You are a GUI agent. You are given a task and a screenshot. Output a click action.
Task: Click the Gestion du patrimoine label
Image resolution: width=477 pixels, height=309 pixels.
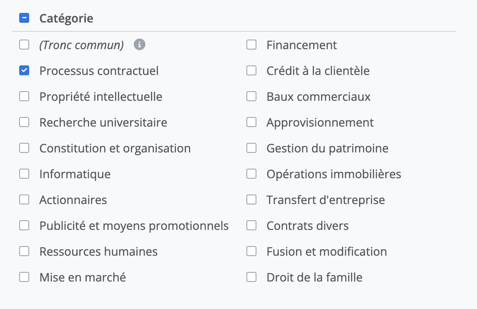coord(327,148)
